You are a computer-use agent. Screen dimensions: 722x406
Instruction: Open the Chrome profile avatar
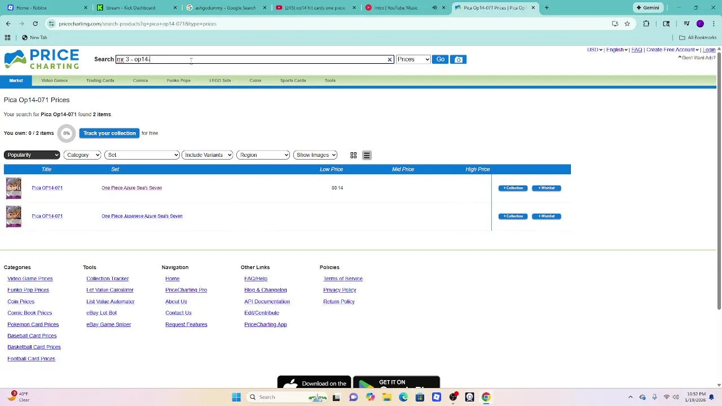click(x=700, y=24)
